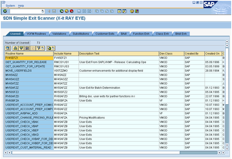Click the 'Pricing Modifications' description cell

[x=119, y=118]
